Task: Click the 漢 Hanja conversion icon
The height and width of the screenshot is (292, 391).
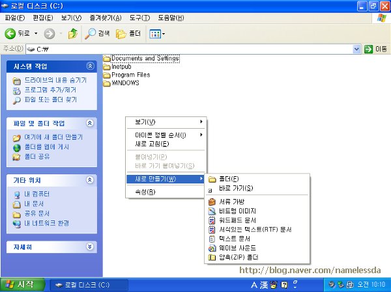Action: click(x=264, y=285)
